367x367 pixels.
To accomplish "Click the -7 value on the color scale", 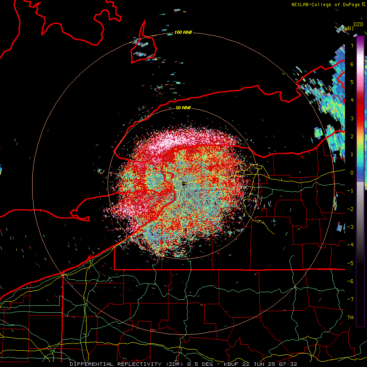I will (x=350, y=299).
